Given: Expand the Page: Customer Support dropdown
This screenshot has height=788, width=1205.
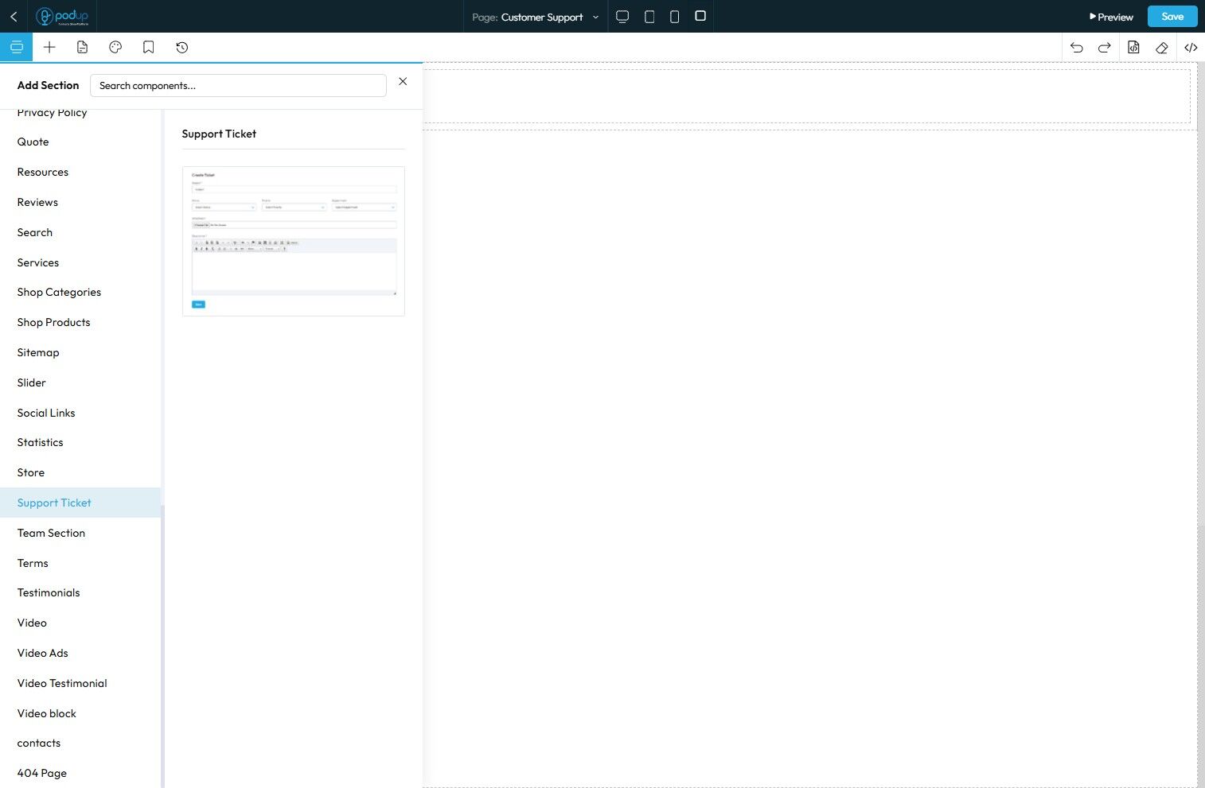Looking at the screenshot, I should (x=536, y=17).
